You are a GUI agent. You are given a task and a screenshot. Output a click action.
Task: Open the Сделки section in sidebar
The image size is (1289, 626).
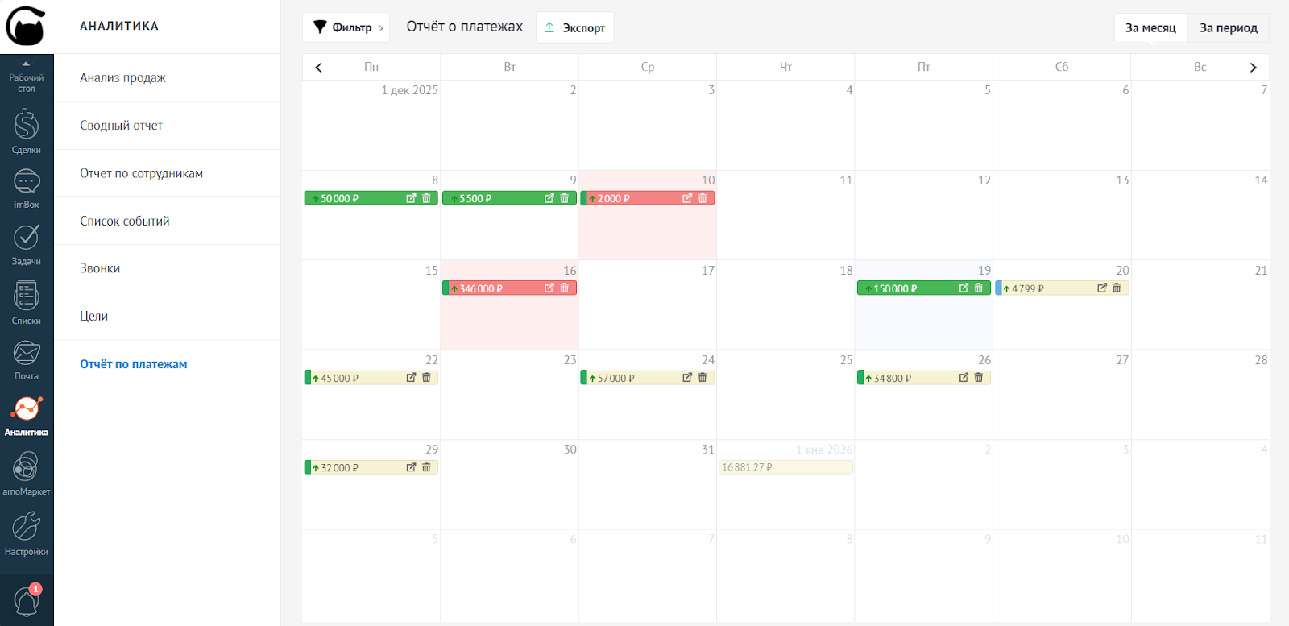(27, 131)
